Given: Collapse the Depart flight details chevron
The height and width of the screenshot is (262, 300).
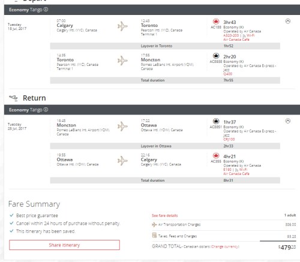Looking at the screenshot, I should pos(288,21).
